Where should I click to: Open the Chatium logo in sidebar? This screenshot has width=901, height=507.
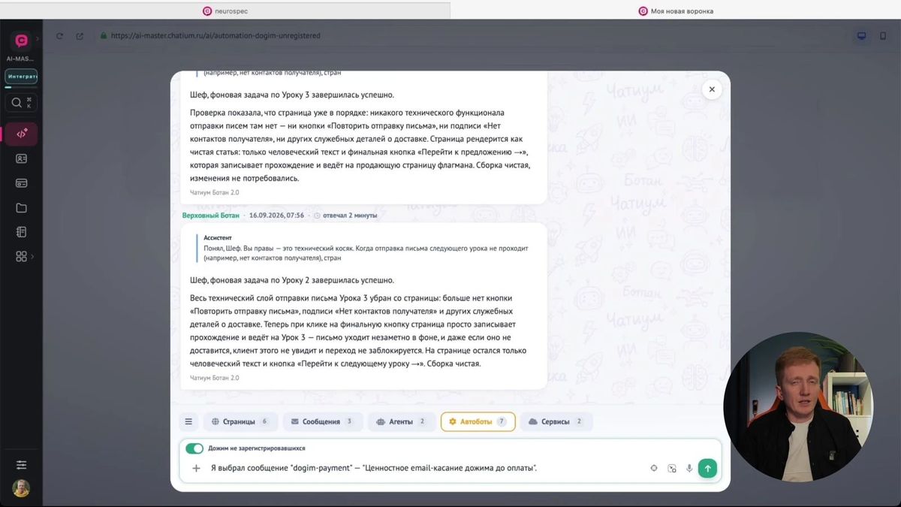(21, 41)
